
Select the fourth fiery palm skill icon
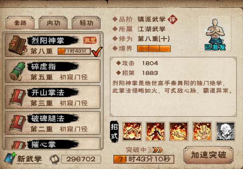(x=202, y=131)
